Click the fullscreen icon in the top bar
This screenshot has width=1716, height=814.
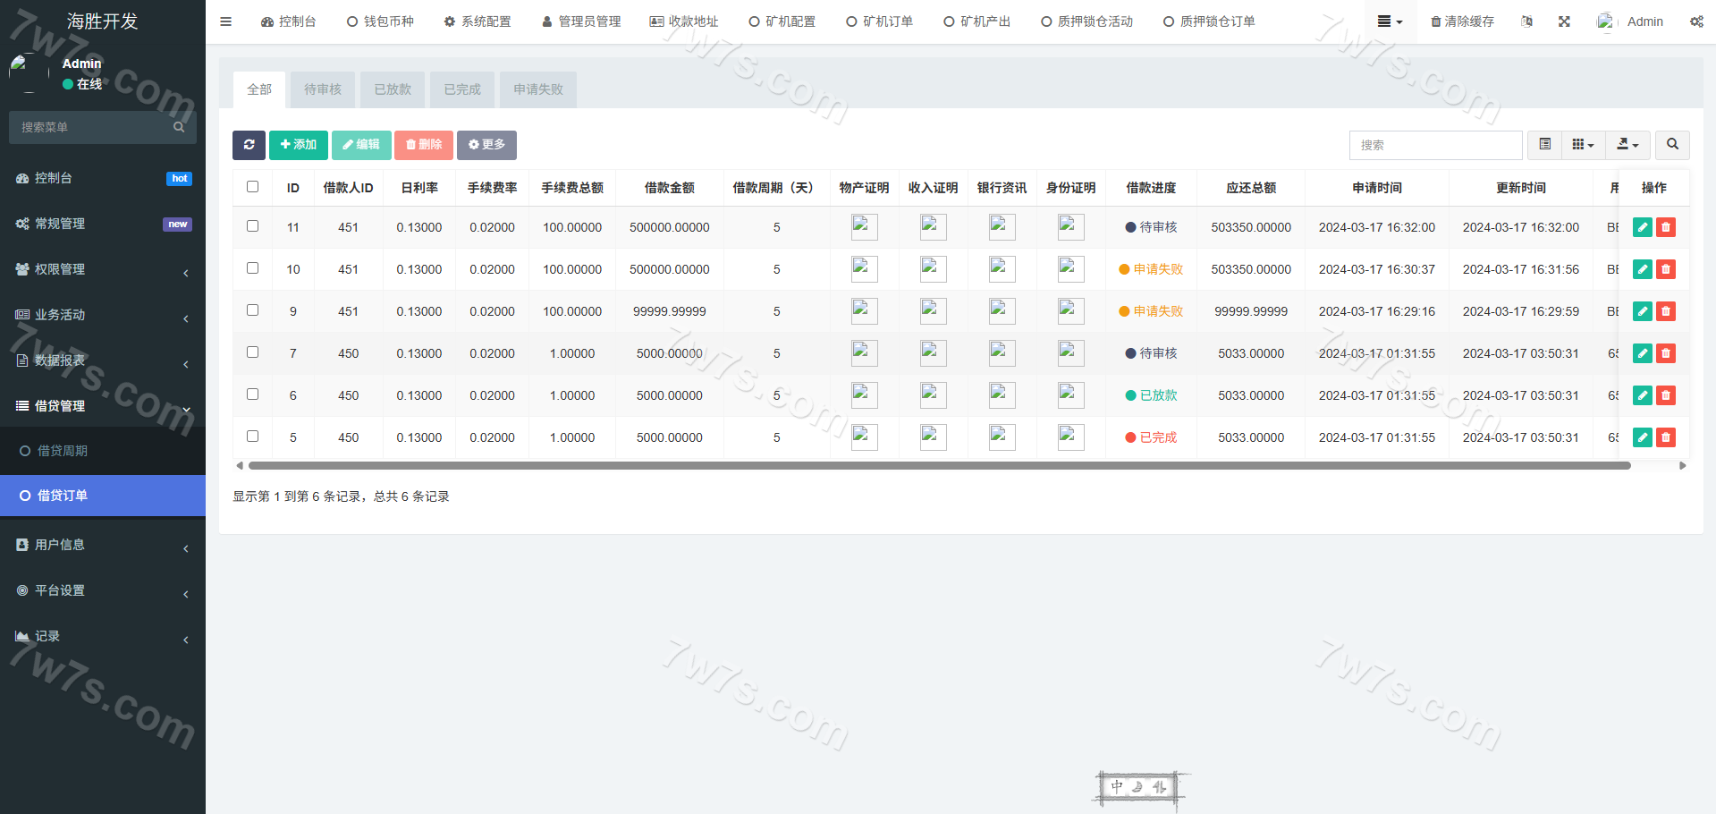(x=1564, y=21)
